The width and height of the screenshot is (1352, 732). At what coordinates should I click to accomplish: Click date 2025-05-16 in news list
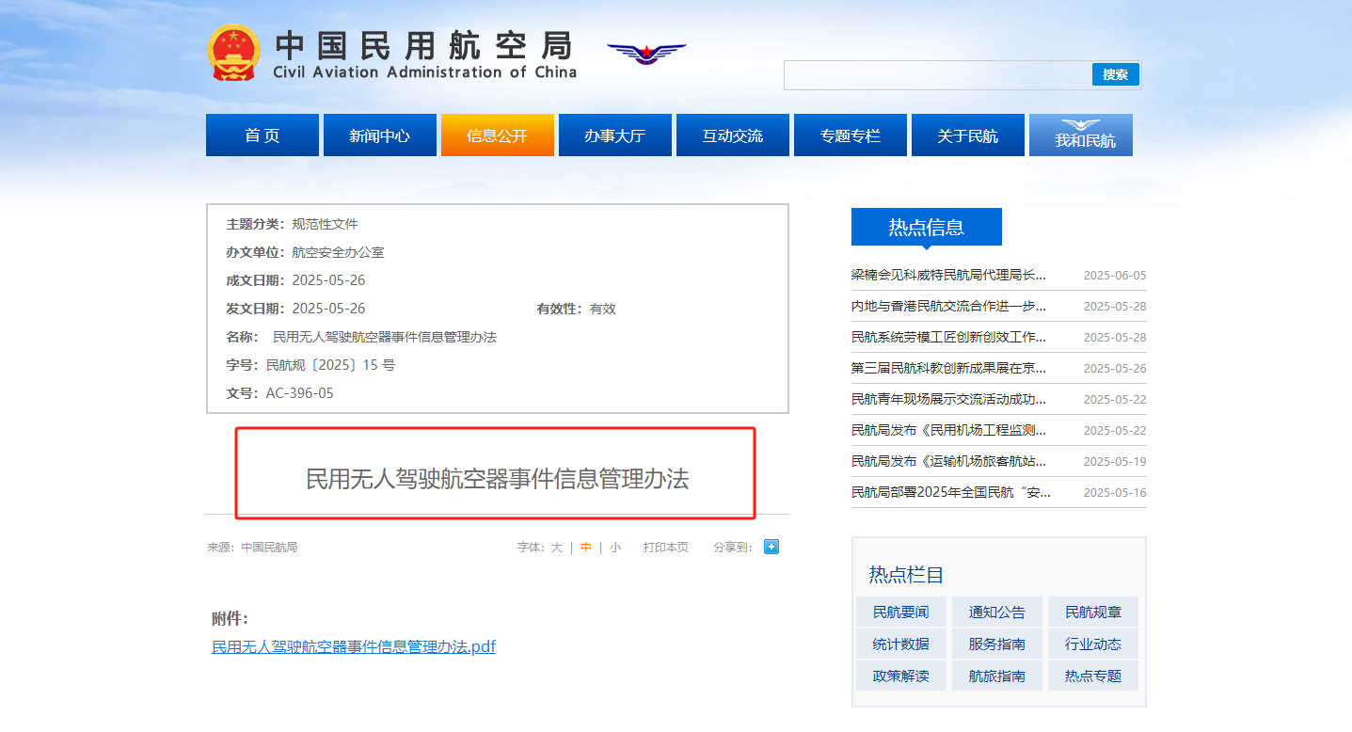click(1115, 493)
